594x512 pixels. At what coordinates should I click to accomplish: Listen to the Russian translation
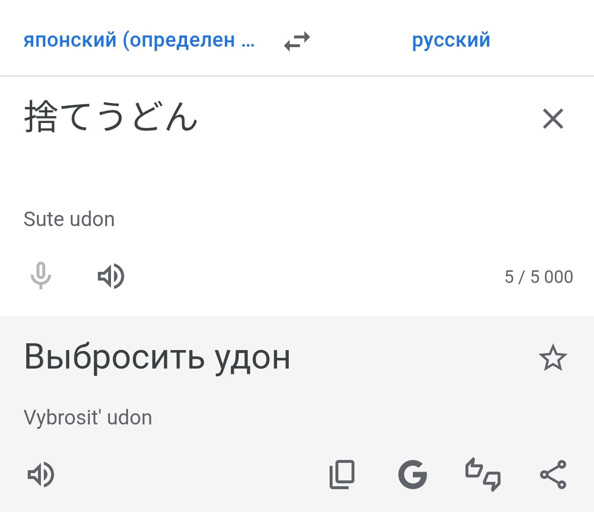(41, 475)
